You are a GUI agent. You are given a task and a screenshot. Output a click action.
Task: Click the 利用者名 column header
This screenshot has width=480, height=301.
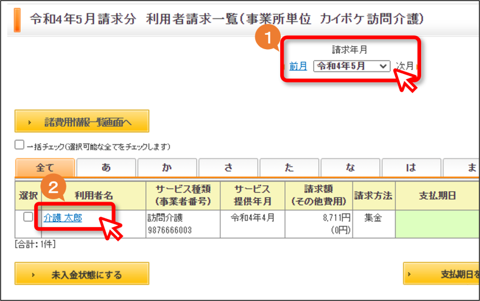(x=94, y=195)
